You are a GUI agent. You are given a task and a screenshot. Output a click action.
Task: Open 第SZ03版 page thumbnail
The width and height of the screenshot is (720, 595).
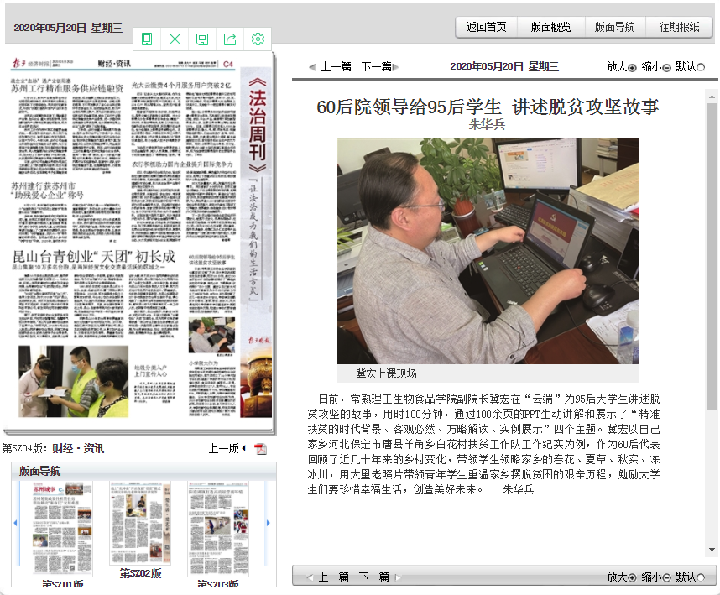pos(218,528)
